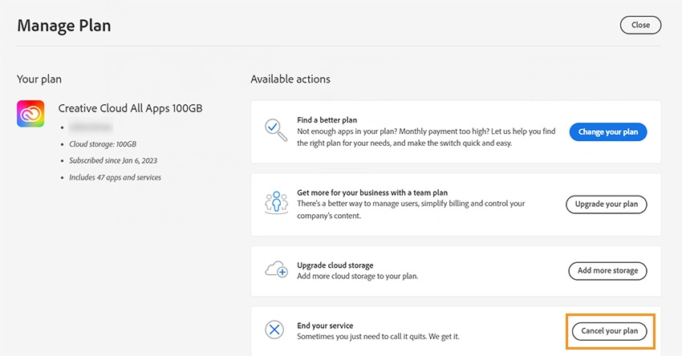Choose the Add more storage button
Viewport: 682px width, 356px height.
607,270
